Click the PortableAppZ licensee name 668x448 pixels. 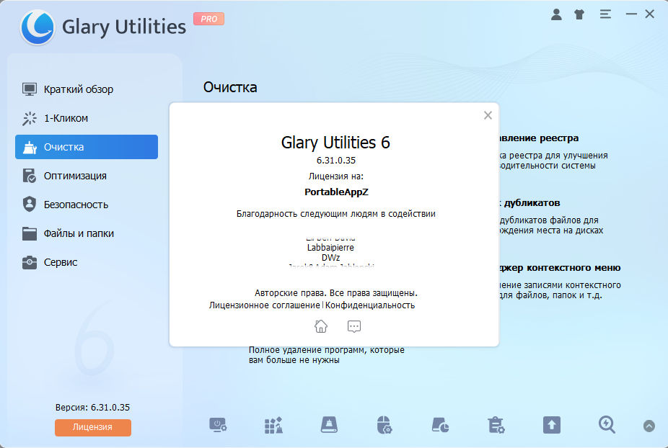click(x=336, y=192)
